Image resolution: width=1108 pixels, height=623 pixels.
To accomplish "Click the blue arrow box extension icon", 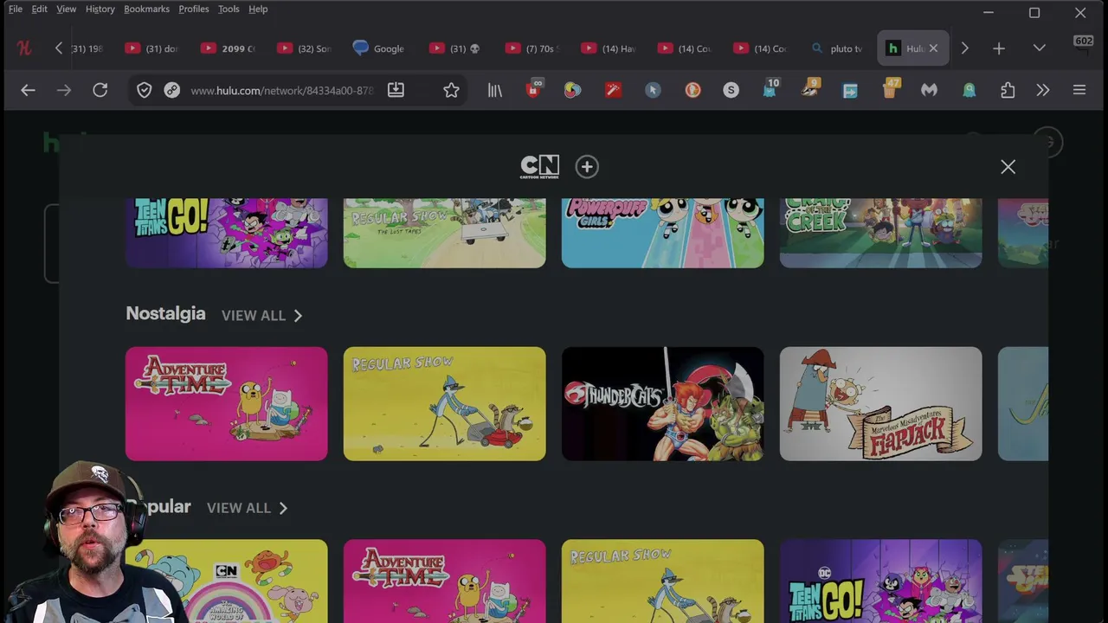I will pos(850,90).
